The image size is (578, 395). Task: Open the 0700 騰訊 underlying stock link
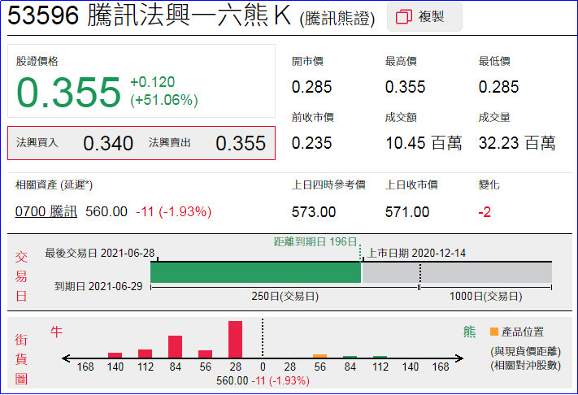tap(46, 211)
